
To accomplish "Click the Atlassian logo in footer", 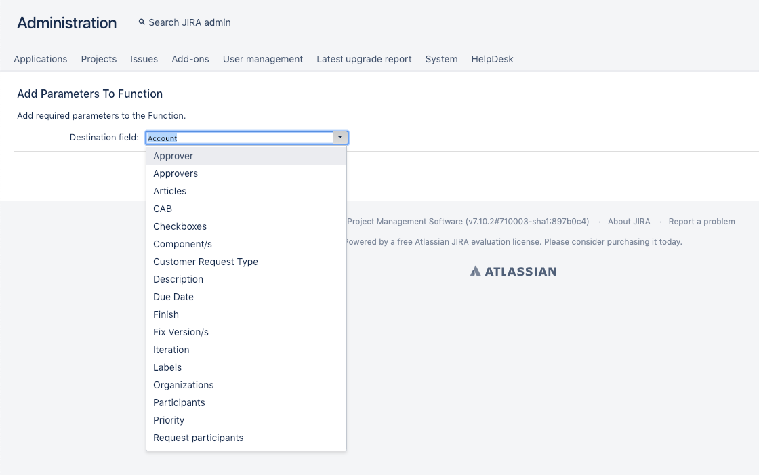I will click(513, 271).
